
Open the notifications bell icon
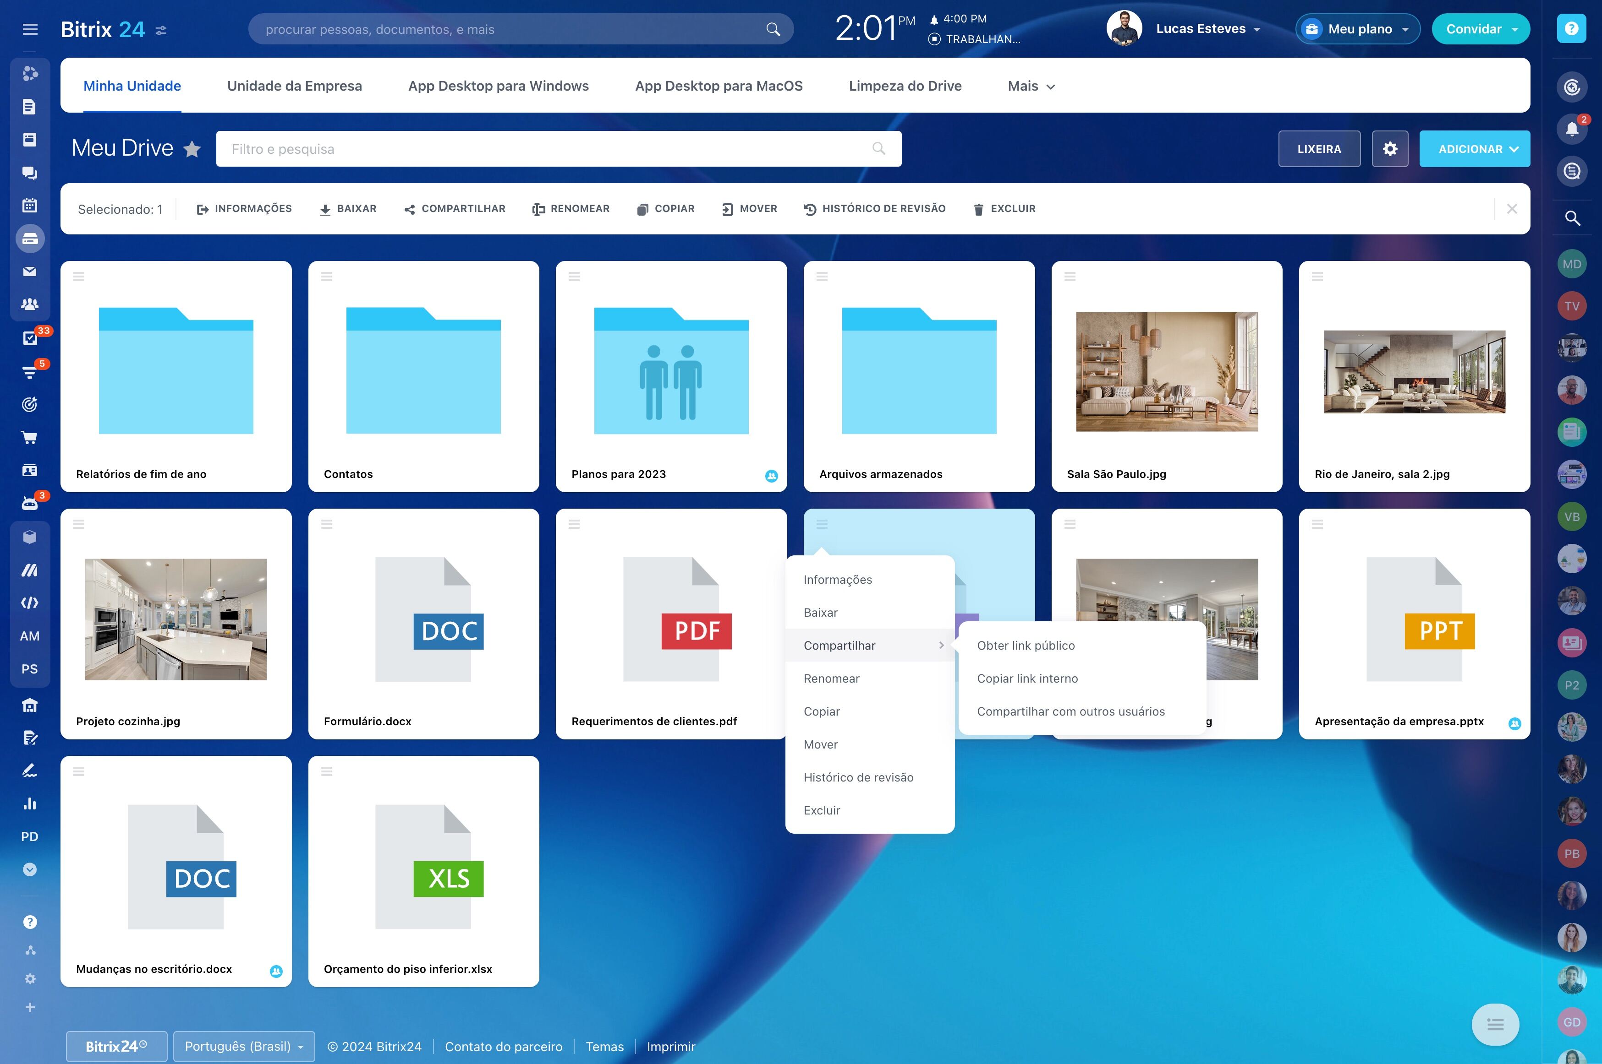1571,129
